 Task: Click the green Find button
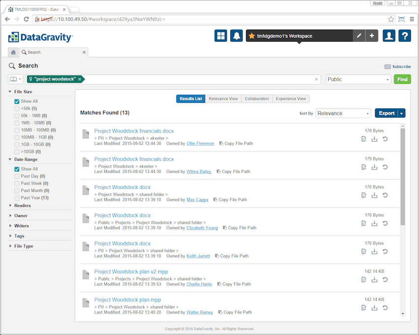(x=402, y=79)
